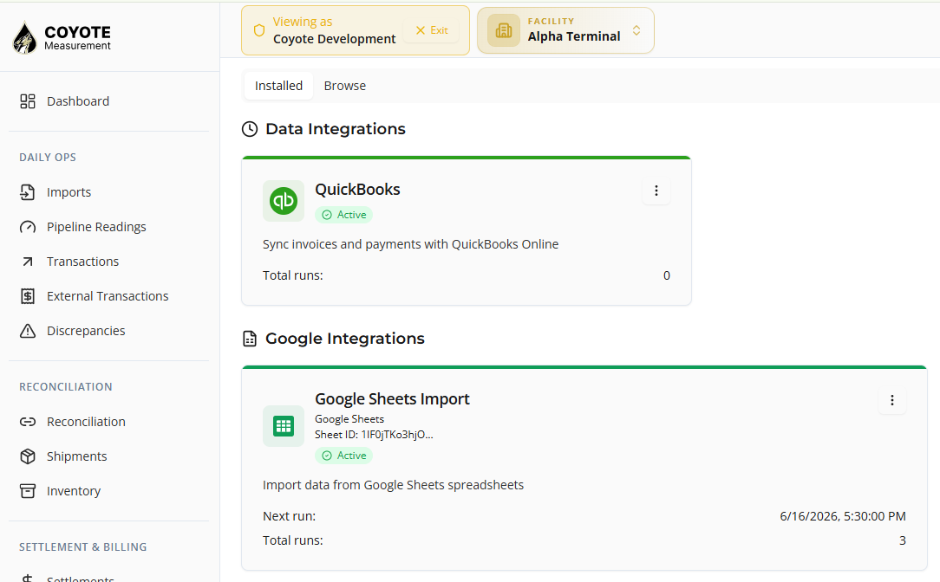Open Imports page from sidebar
The image size is (940, 582).
[x=69, y=192]
